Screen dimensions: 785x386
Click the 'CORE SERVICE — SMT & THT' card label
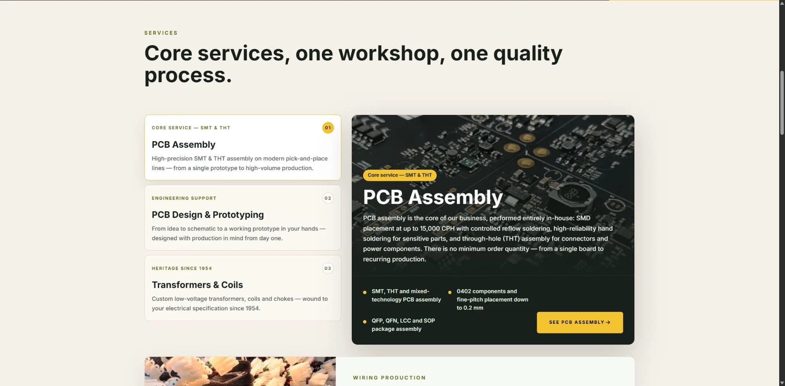(191, 128)
